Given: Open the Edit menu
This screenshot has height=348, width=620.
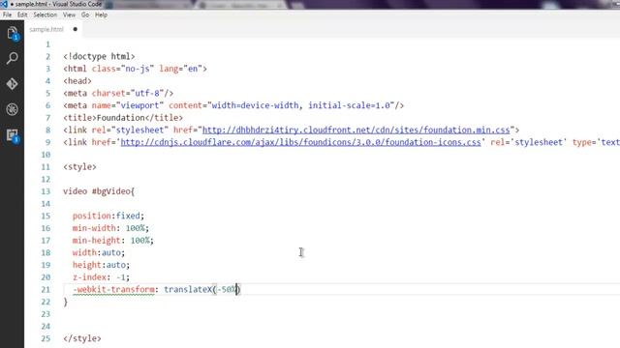Looking at the screenshot, I should pos(22,15).
